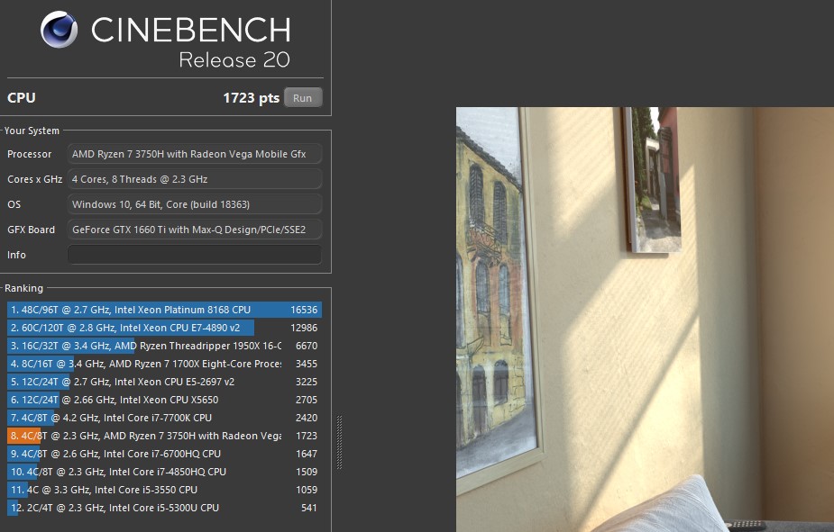Select the Core i5-5300U ranking row

tap(164, 508)
